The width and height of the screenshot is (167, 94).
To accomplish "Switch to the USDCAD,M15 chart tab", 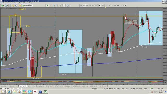I will point(93,86).
